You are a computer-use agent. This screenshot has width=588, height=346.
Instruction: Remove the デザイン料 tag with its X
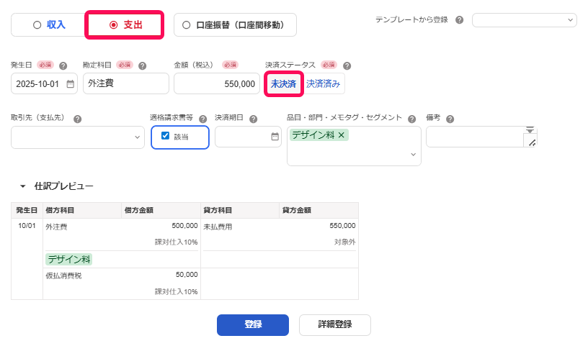[342, 135]
